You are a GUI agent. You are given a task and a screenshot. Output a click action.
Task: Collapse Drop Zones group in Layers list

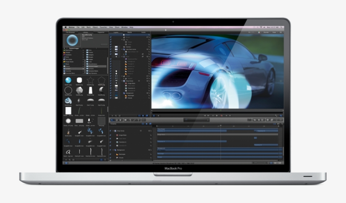tap(122, 81)
